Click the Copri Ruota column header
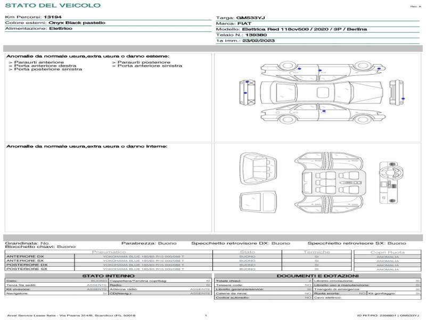Screen dimensions: 426x320 [x=388, y=252]
